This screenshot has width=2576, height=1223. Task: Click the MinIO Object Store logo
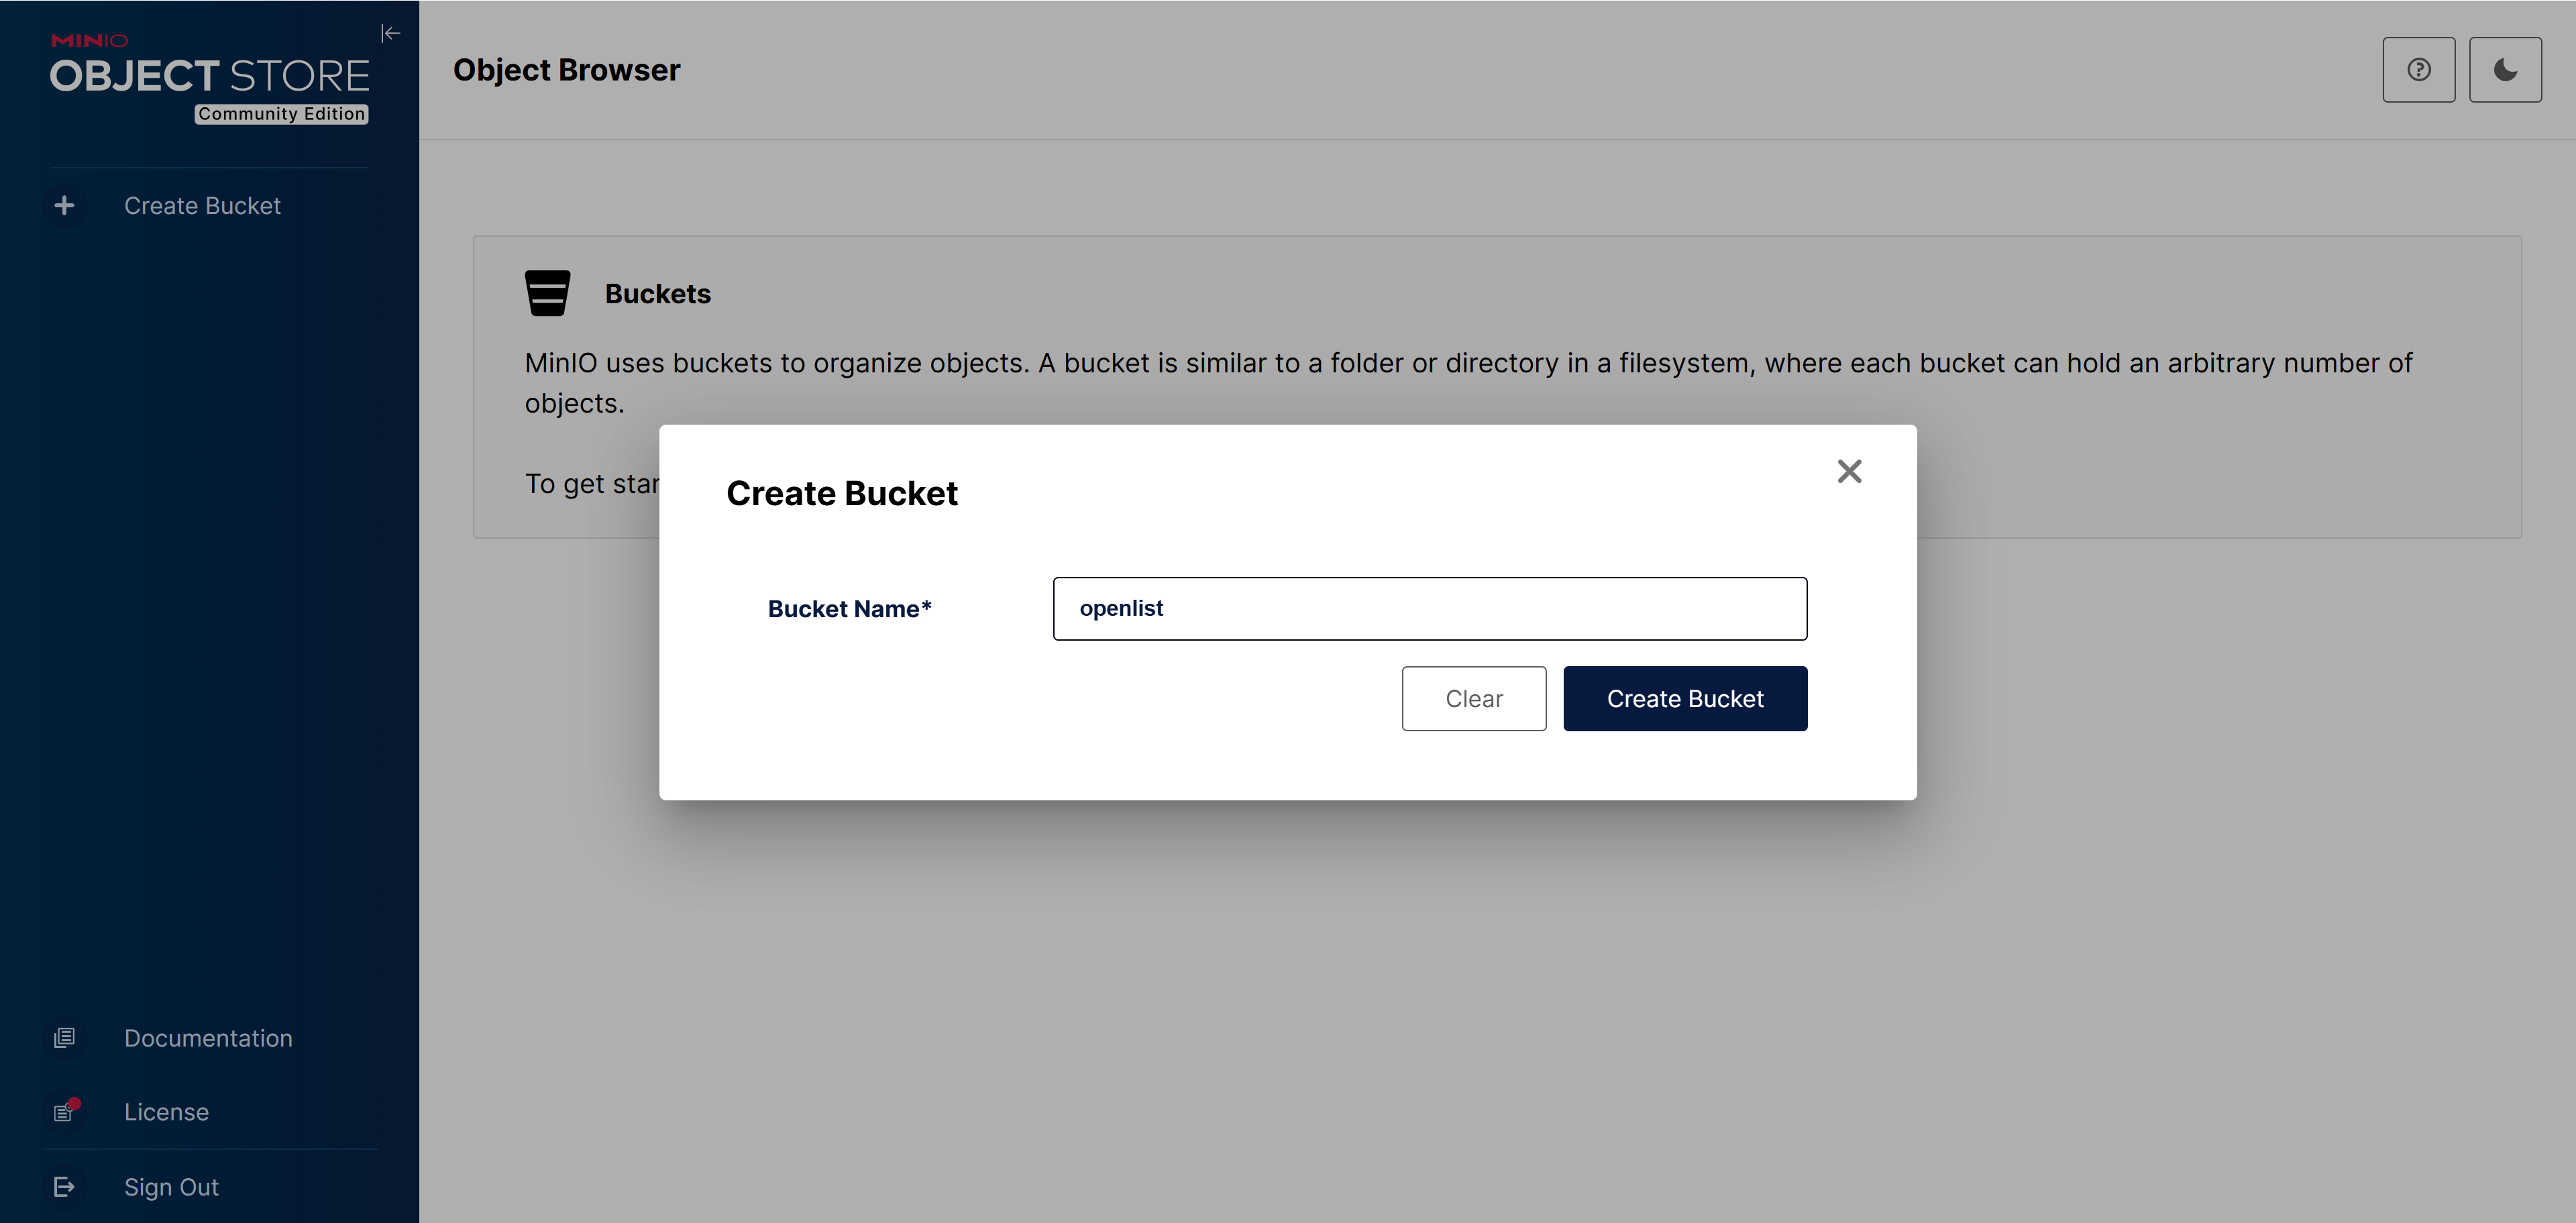210,78
